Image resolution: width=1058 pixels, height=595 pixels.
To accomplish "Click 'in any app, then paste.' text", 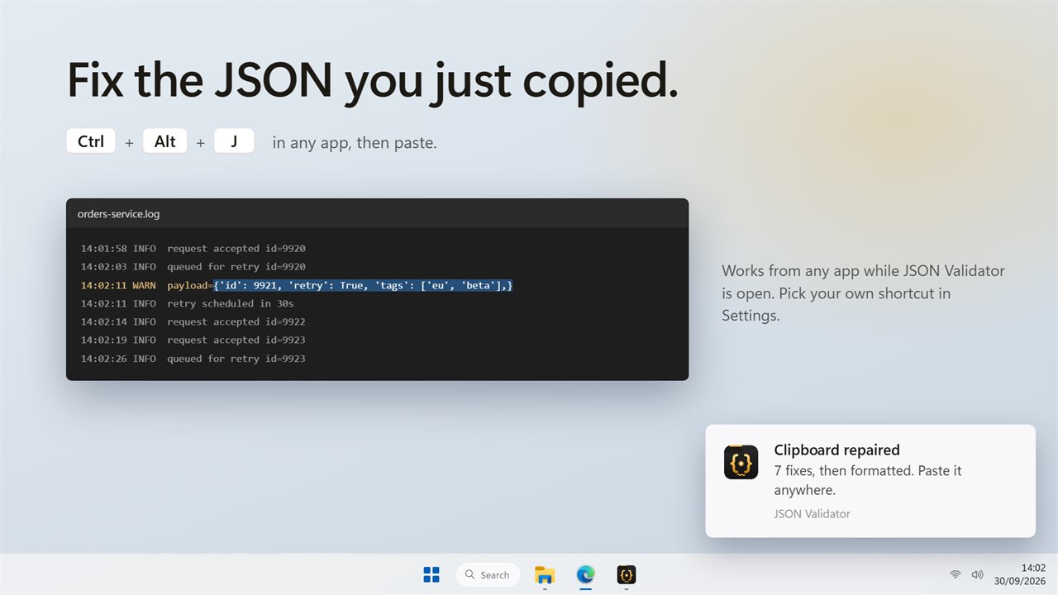I will tap(355, 142).
